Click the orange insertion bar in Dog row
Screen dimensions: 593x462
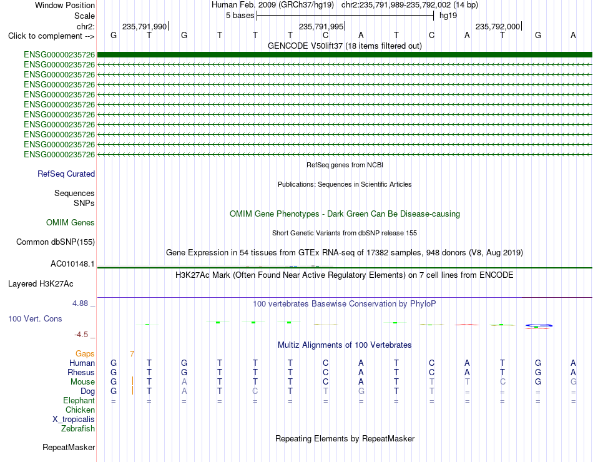pyautogui.click(x=132, y=390)
